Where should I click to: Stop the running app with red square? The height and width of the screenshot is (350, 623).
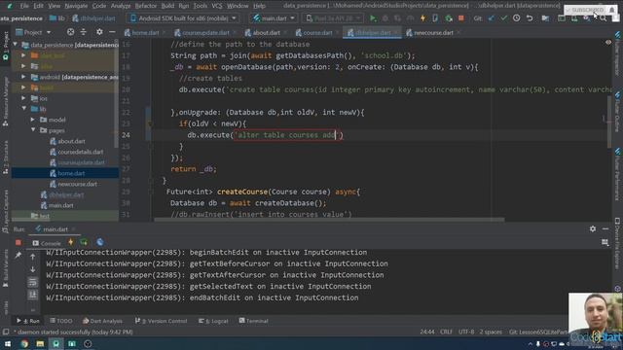tap(461, 18)
